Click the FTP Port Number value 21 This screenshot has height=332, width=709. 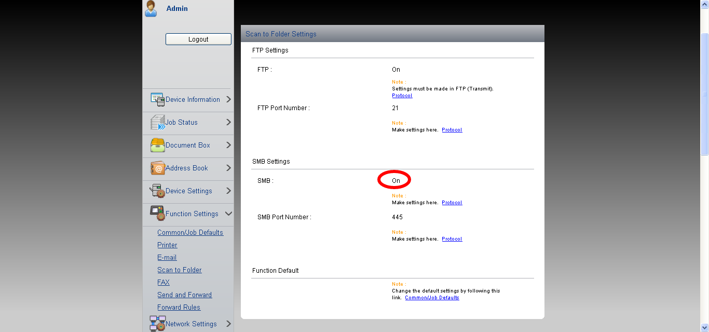point(396,108)
